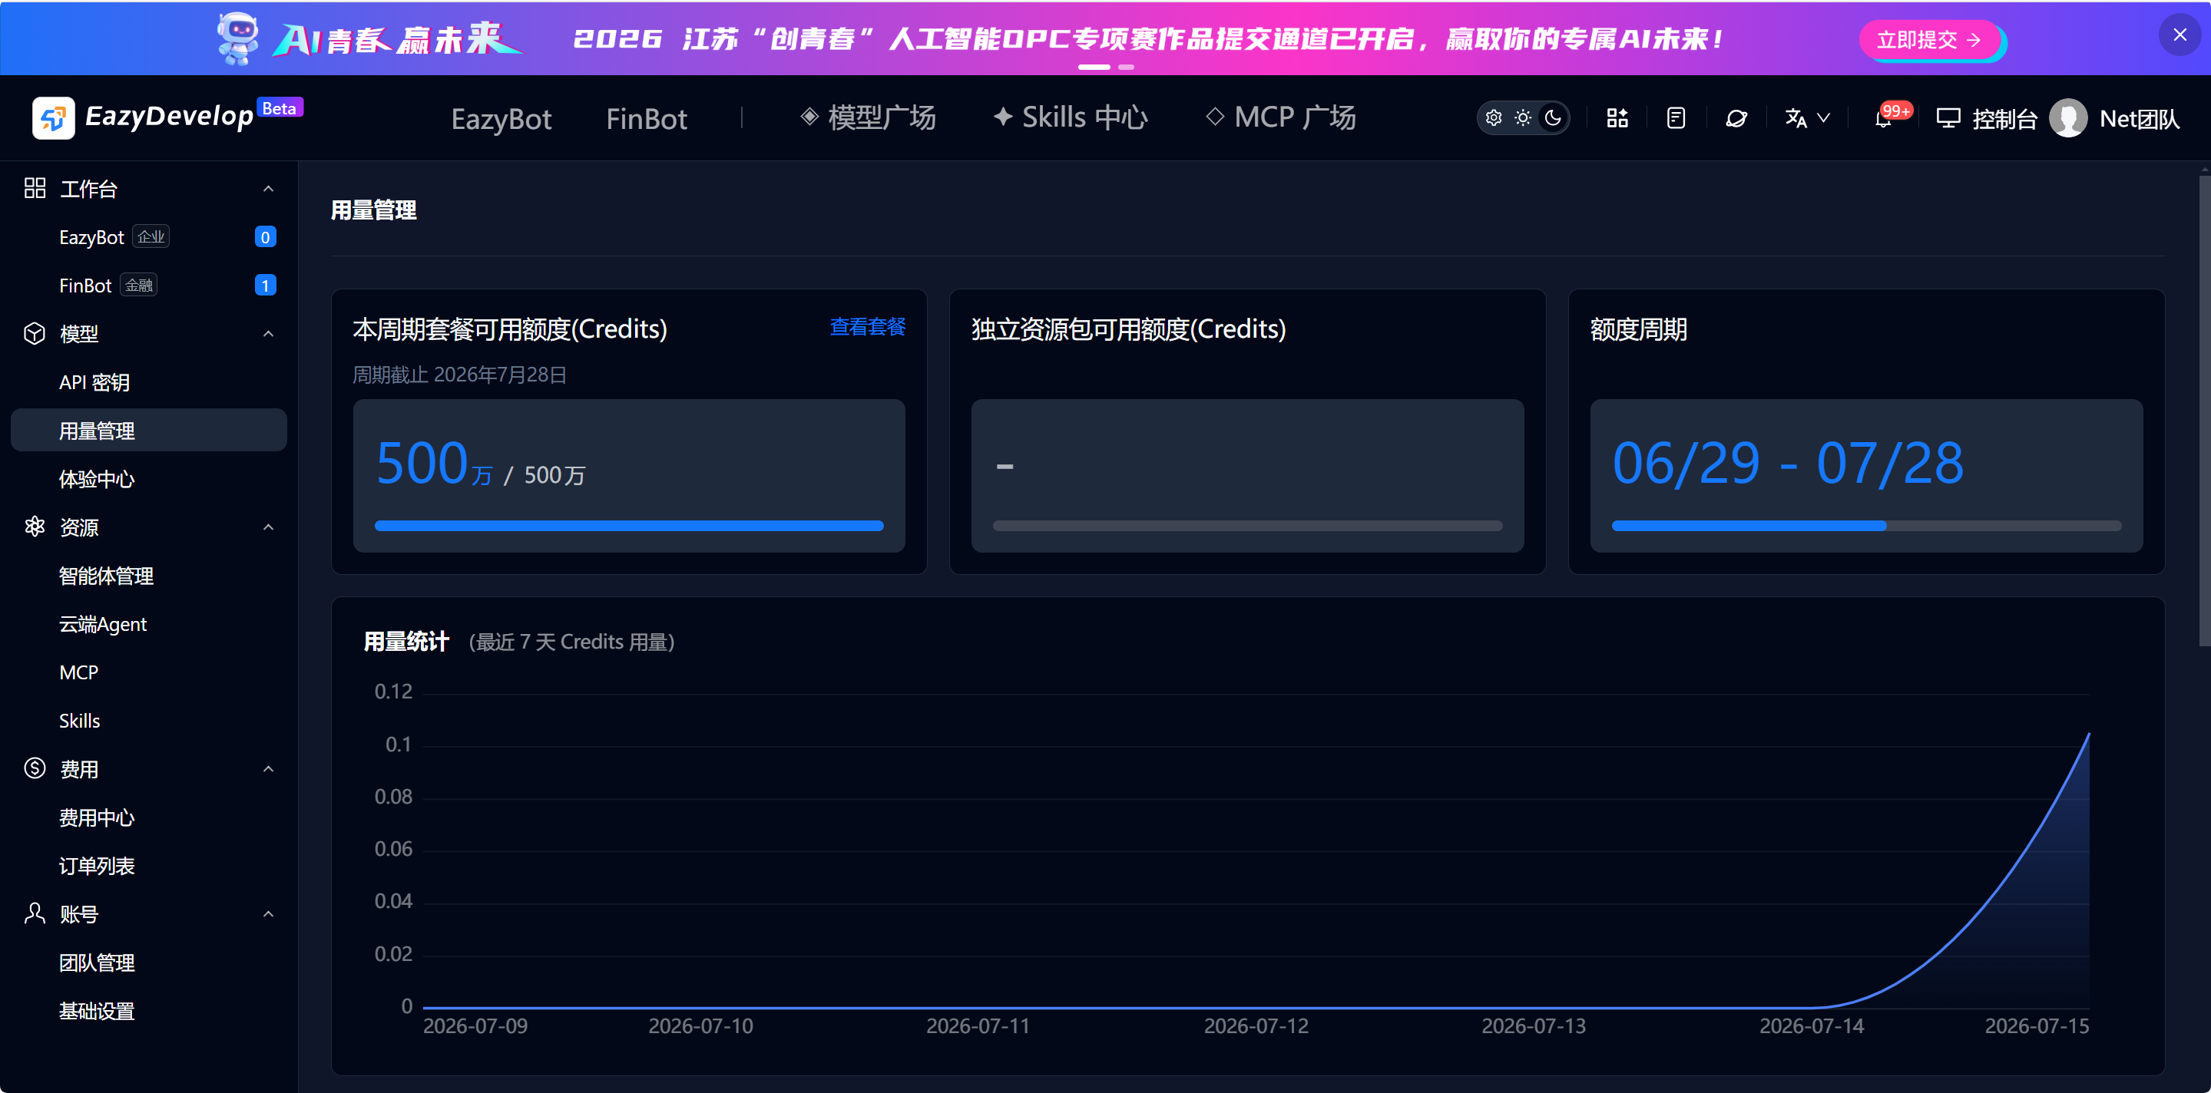Open the 控制台 console link
The image size is (2211, 1093).
(x=2004, y=118)
